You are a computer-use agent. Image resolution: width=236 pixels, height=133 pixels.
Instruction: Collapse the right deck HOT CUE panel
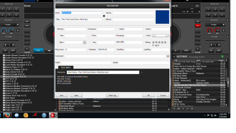(x=227, y=4)
